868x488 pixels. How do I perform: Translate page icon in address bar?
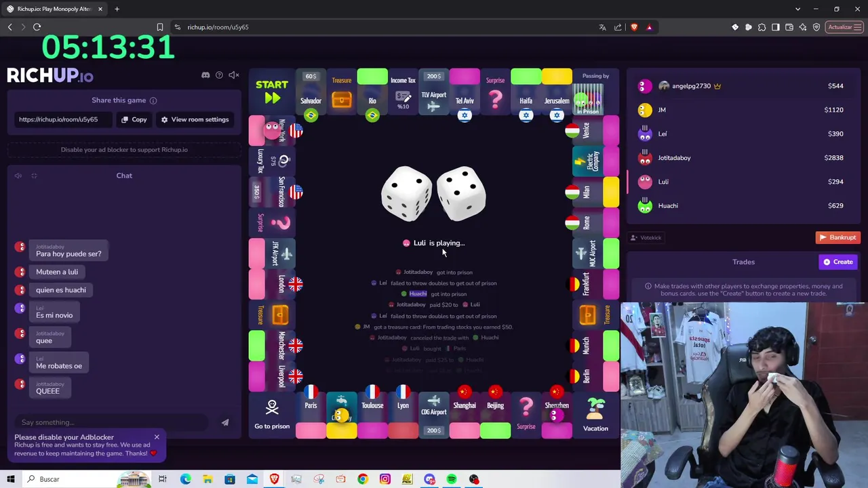click(602, 27)
